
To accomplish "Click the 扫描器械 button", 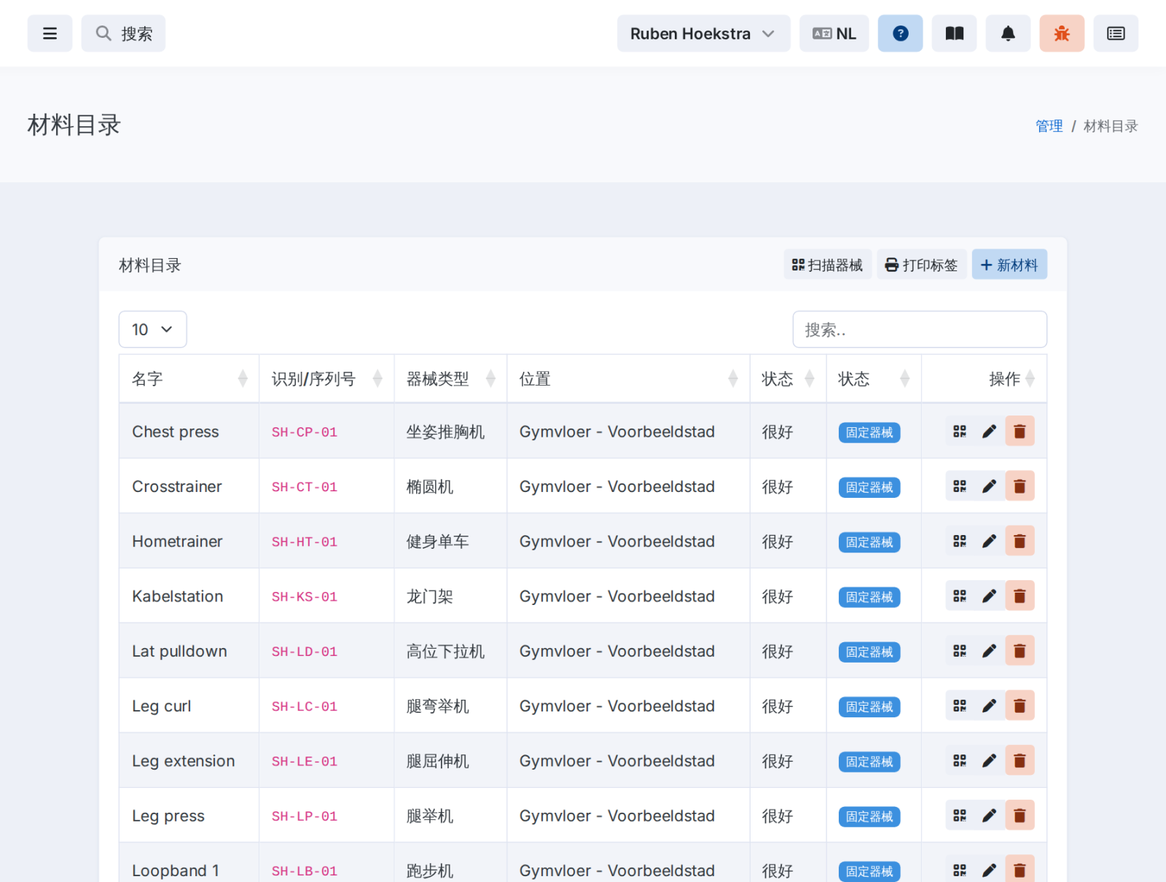I will 827,265.
